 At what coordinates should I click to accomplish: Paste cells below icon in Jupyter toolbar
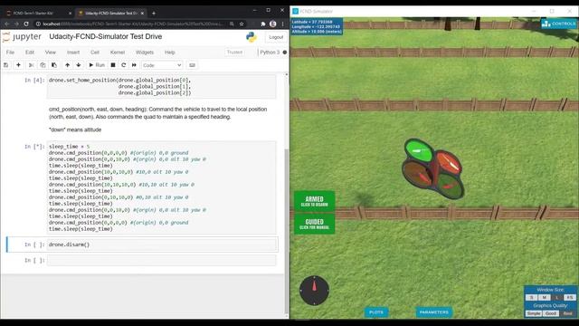(54, 65)
